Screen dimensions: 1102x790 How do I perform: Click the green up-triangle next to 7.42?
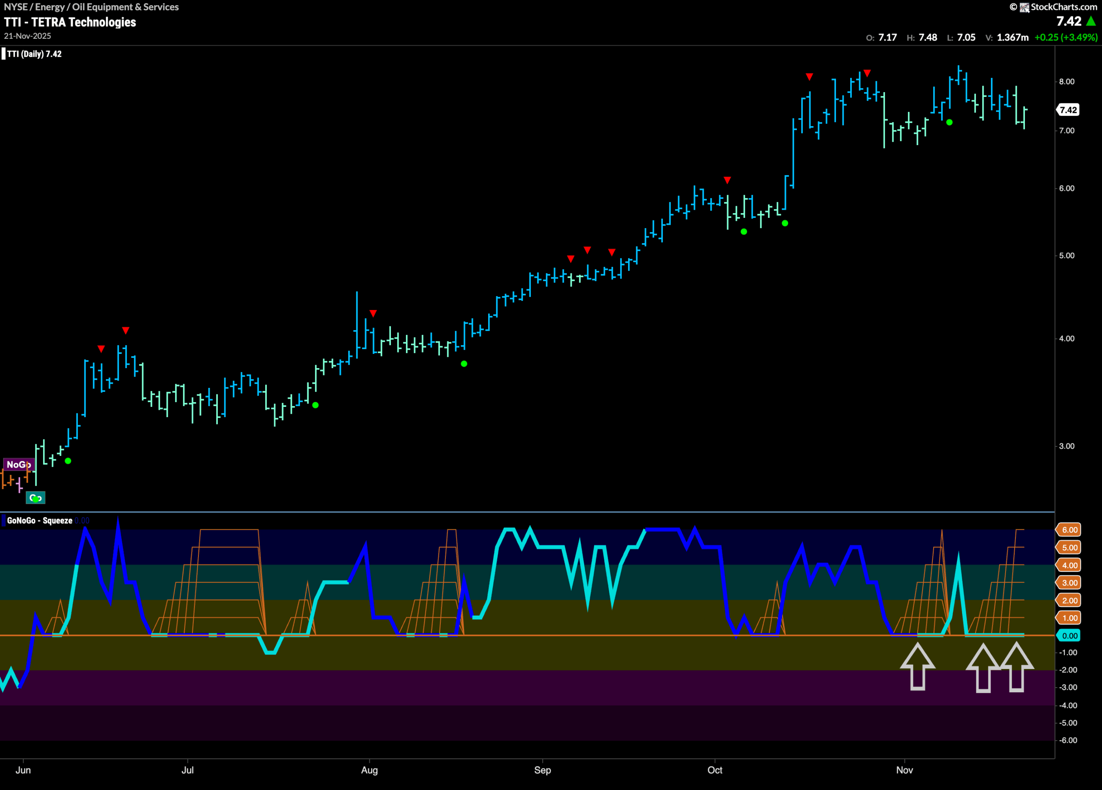(x=1091, y=22)
